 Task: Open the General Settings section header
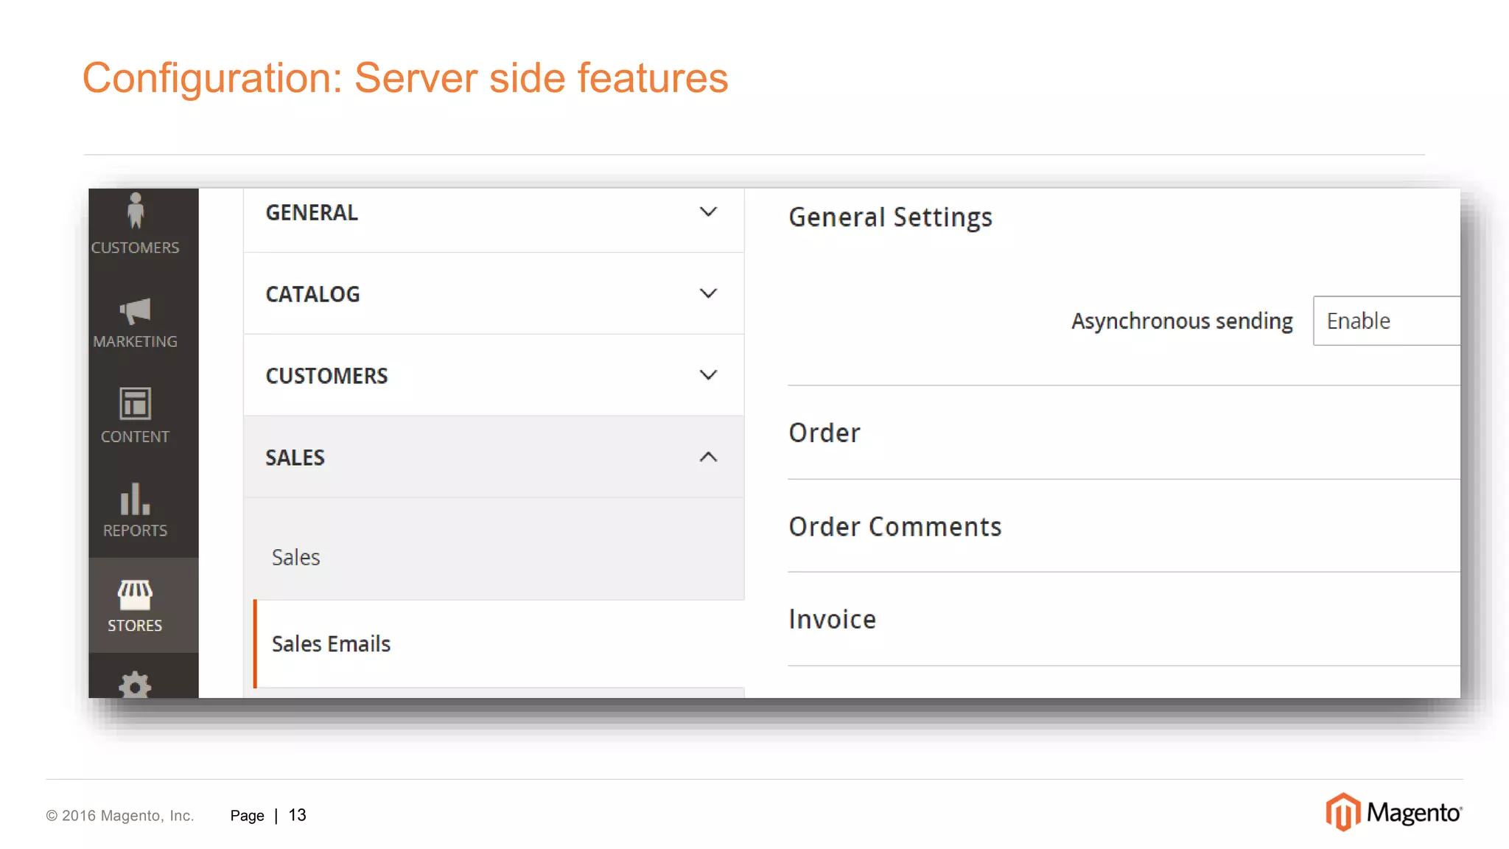click(890, 217)
